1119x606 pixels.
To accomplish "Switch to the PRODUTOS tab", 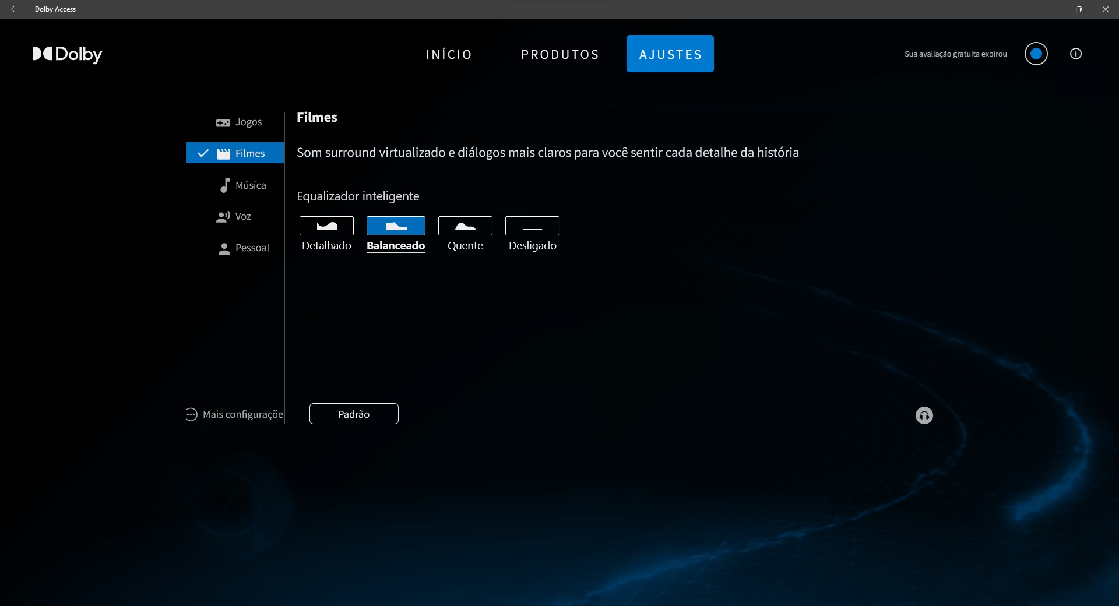I will [x=560, y=54].
